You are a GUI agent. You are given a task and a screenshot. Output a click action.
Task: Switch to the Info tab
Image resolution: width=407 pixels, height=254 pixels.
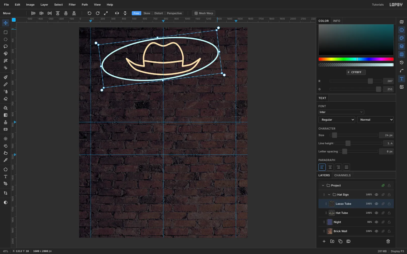(x=337, y=21)
